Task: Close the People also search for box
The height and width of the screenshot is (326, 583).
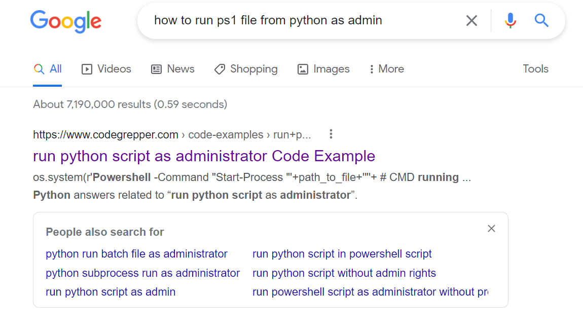Action: [x=491, y=229]
